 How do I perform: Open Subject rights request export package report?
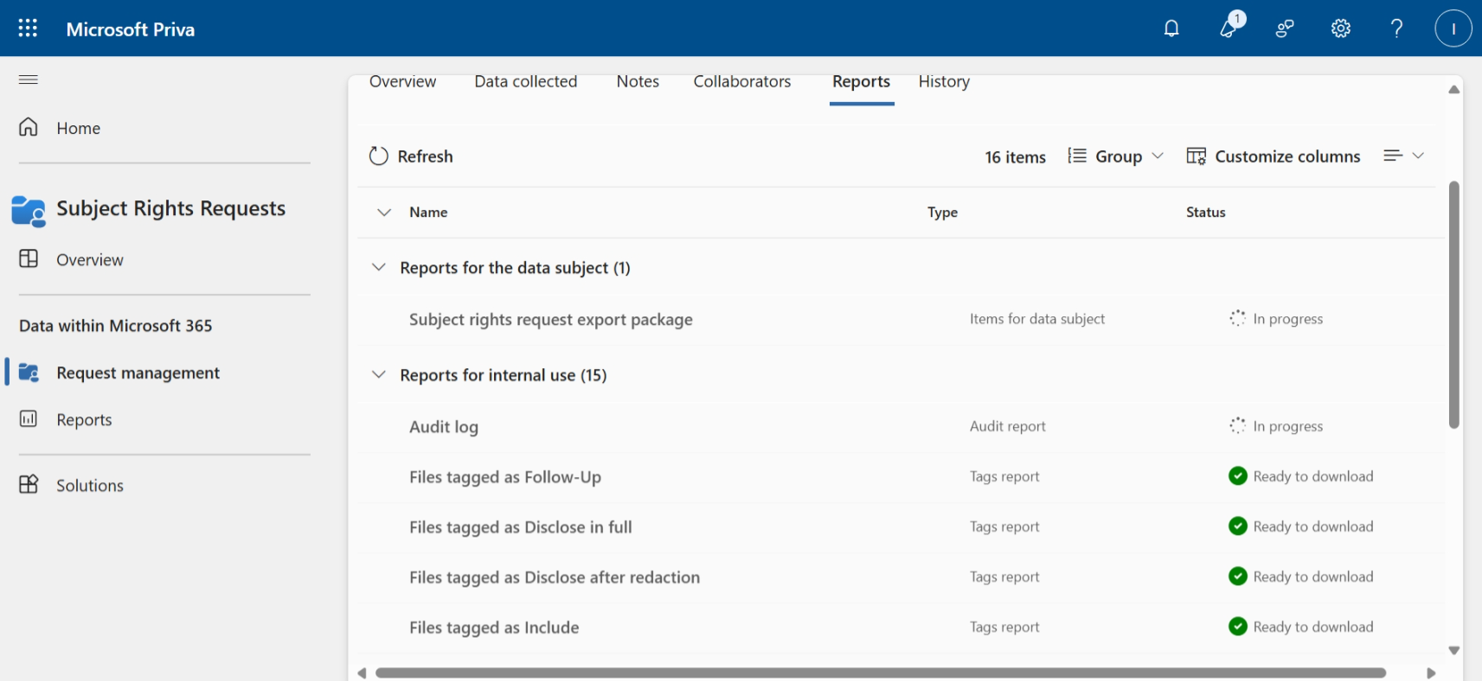click(551, 319)
